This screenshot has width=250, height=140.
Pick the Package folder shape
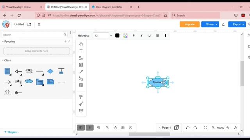click(x=40, y=82)
